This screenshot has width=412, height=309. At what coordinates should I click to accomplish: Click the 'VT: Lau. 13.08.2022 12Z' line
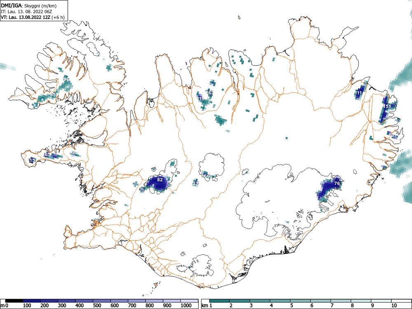point(26,17)
